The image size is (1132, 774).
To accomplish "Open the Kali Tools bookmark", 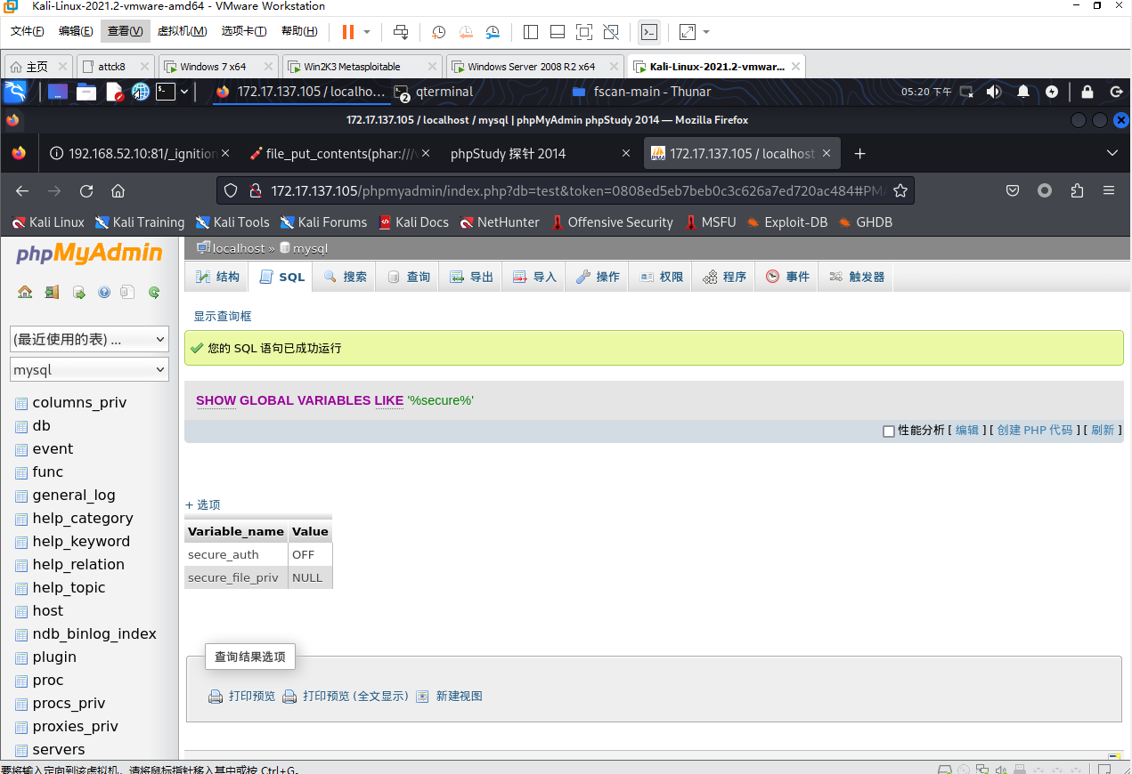I will [232, 222].
